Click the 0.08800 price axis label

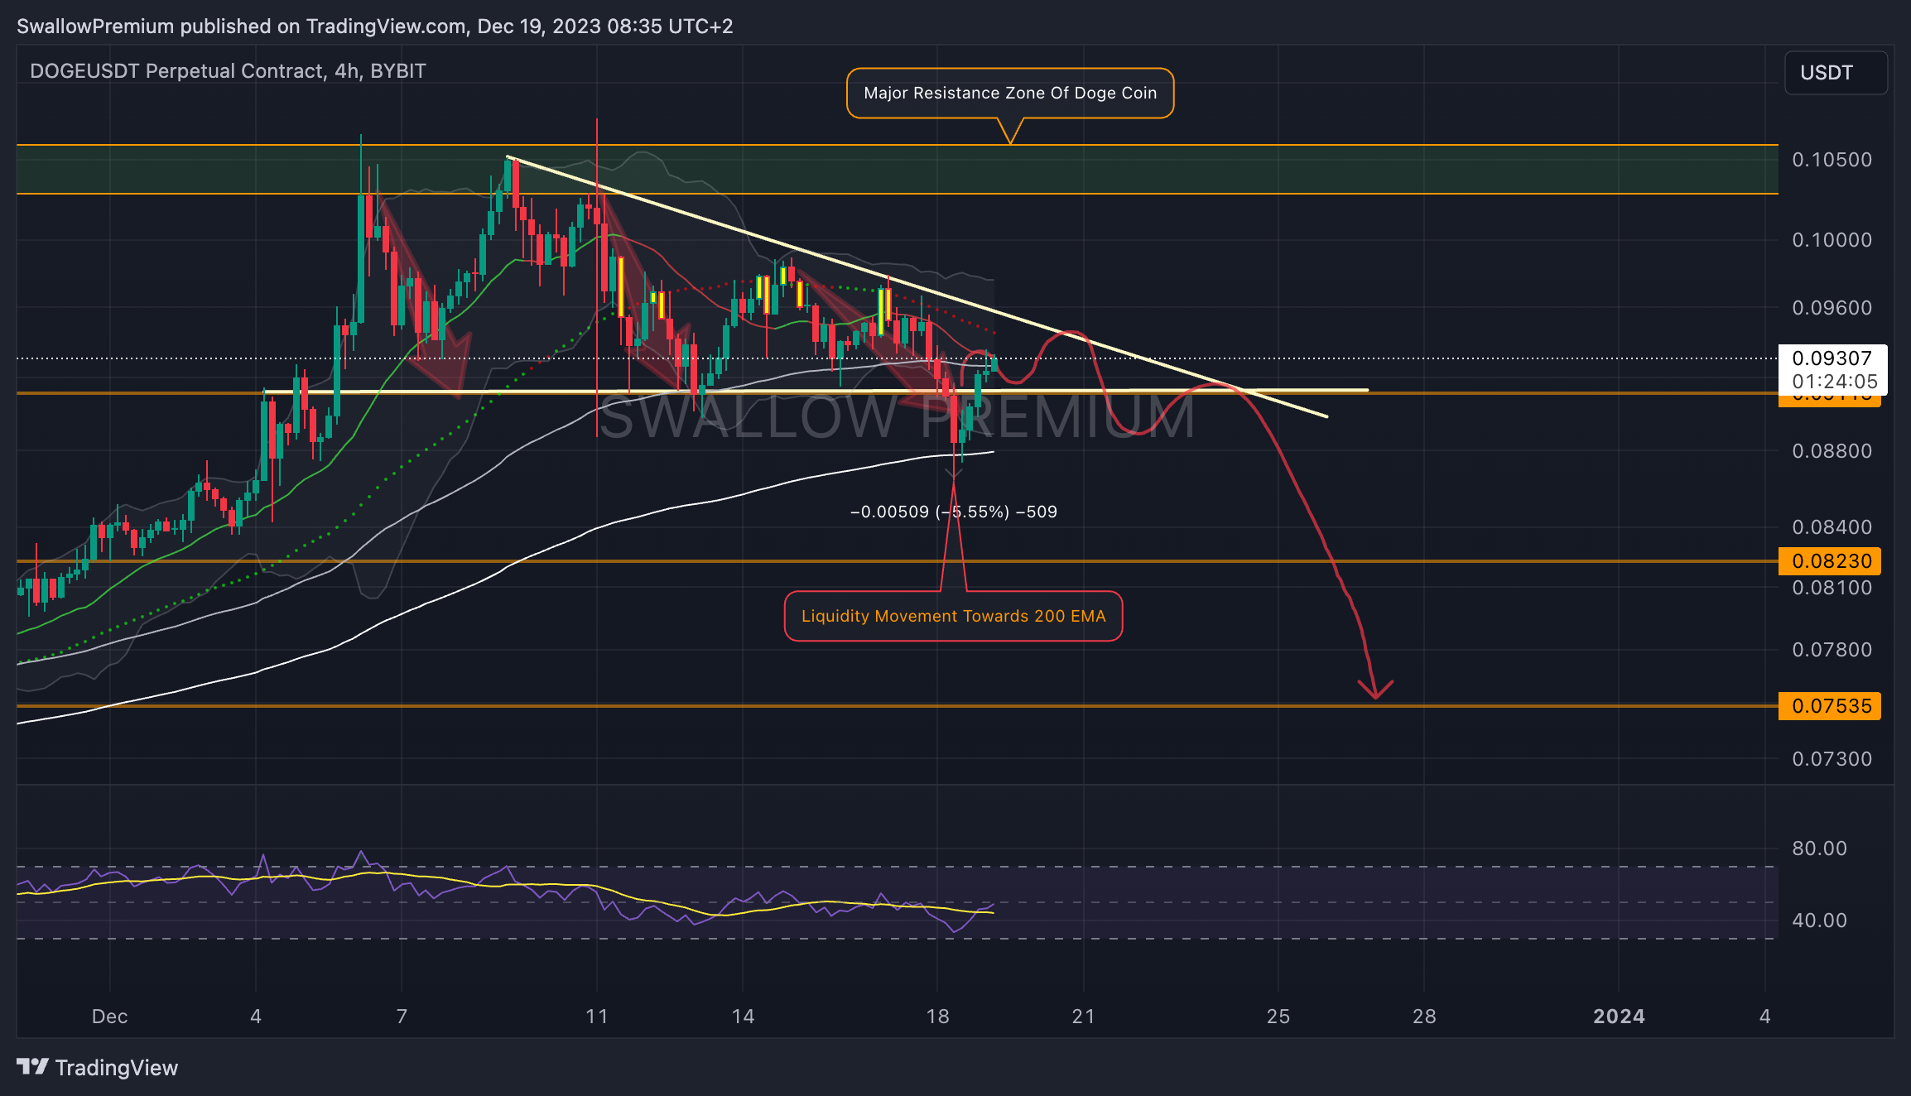[x=1832, y=451]
